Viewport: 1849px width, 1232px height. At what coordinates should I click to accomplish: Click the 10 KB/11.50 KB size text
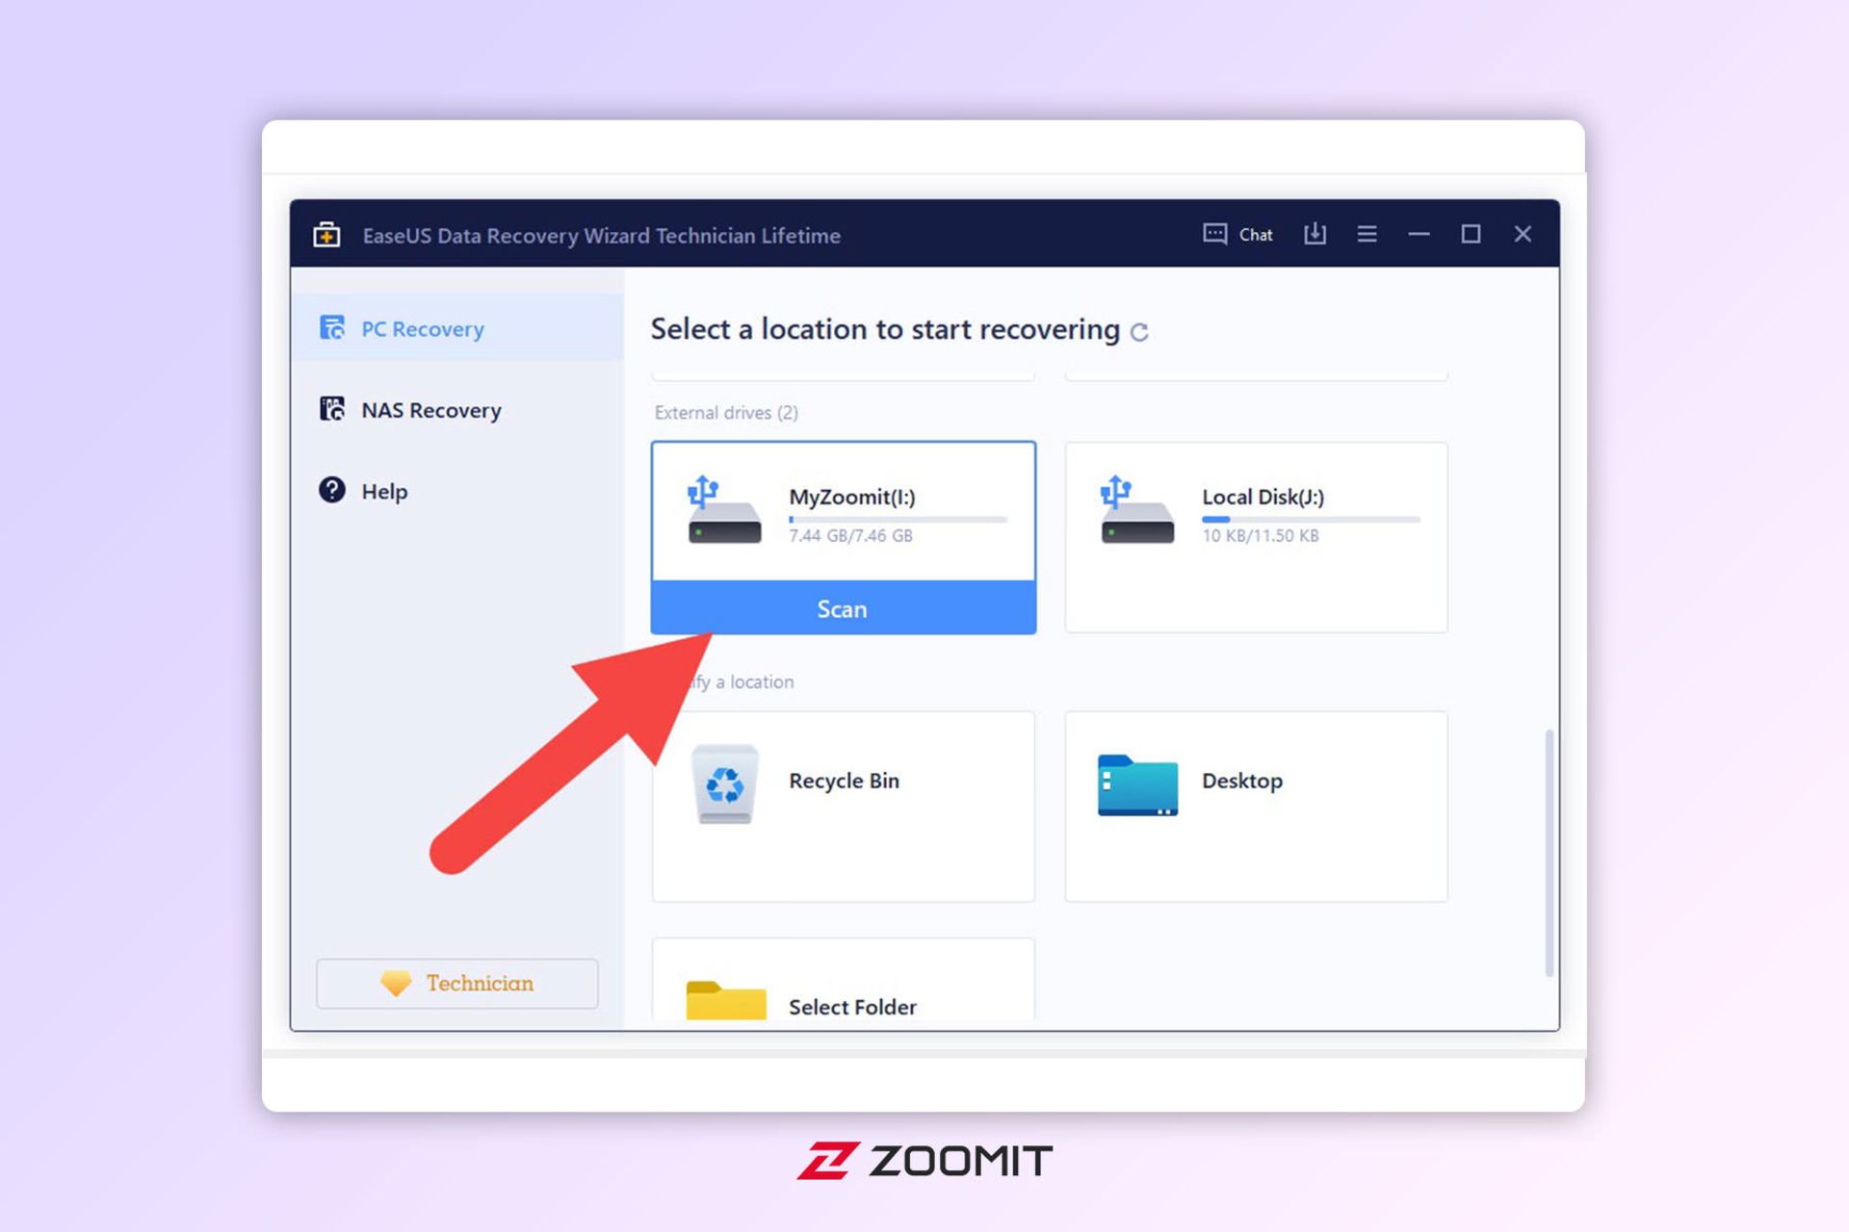(1260, 535)
